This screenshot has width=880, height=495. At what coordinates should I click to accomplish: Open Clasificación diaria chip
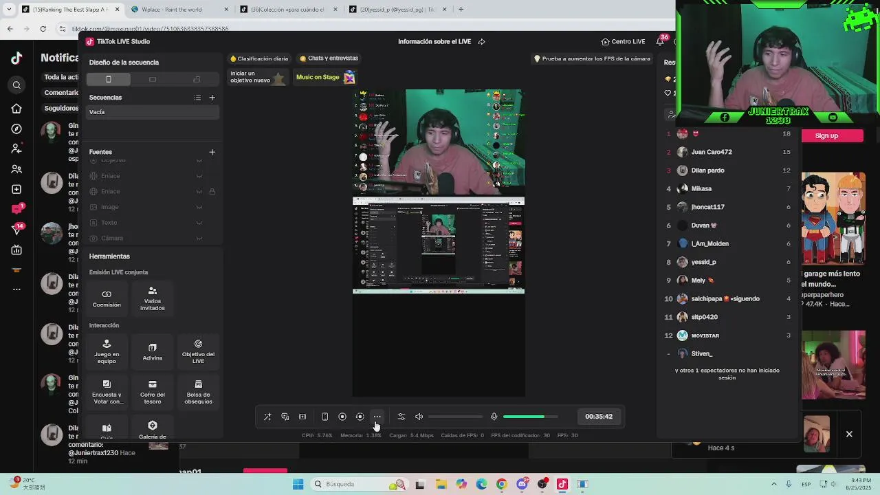(x=259, y=58)
